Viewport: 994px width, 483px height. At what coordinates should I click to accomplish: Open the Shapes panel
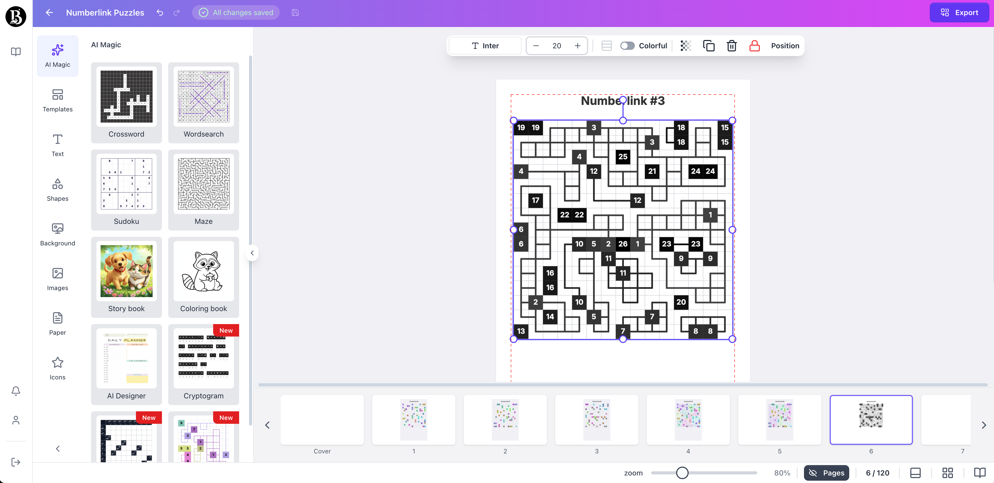tap(57, 189)
